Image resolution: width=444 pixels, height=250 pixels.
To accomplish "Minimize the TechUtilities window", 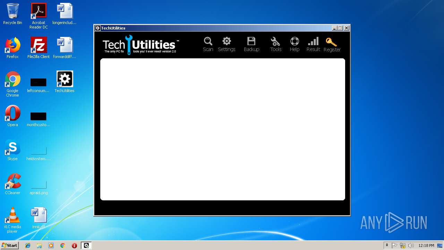I will [334, 28].
